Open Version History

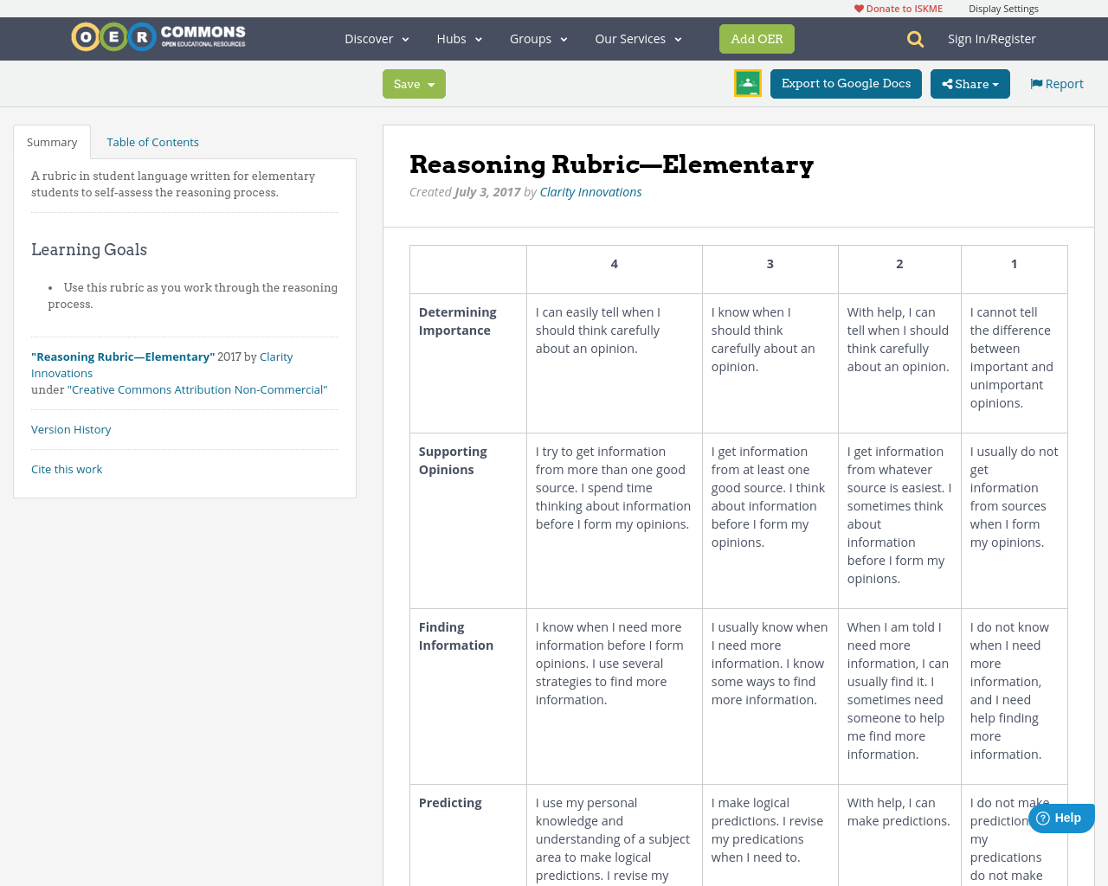click(x=71, y=429)
